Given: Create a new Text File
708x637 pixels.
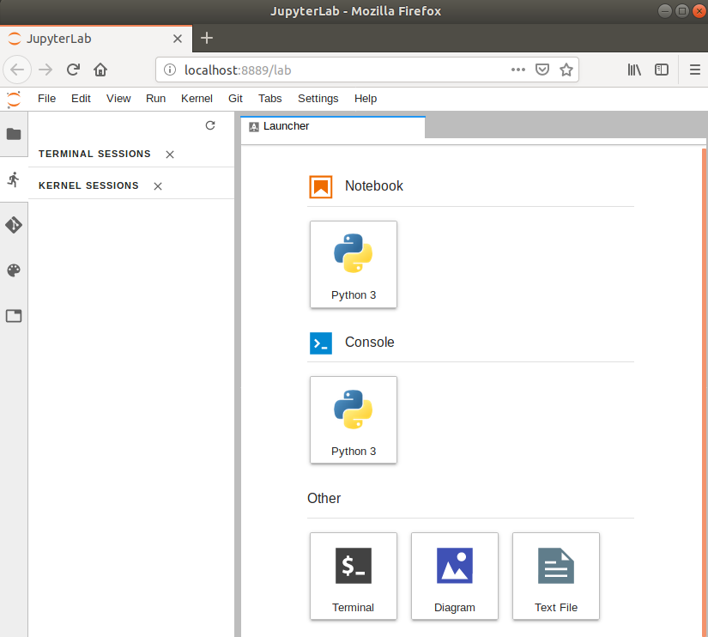Looking at the screenshot, I should [556, 576].
